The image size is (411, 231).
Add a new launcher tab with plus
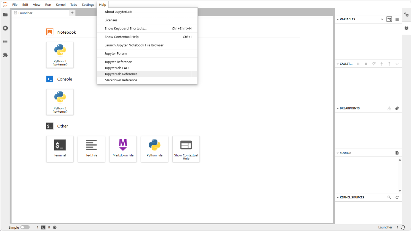coord(72,13)
